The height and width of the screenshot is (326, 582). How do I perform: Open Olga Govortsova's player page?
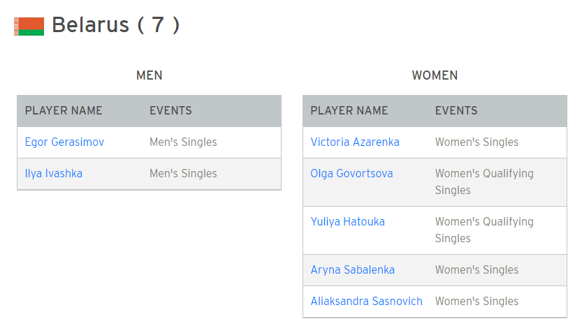tap(351, 174)
